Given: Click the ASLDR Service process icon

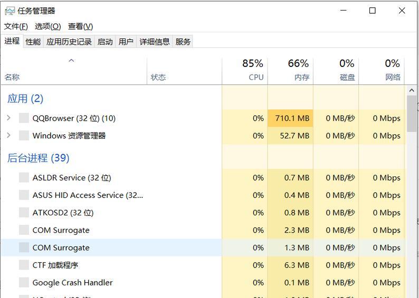Looking at the screenshot, I should (24, 177).
